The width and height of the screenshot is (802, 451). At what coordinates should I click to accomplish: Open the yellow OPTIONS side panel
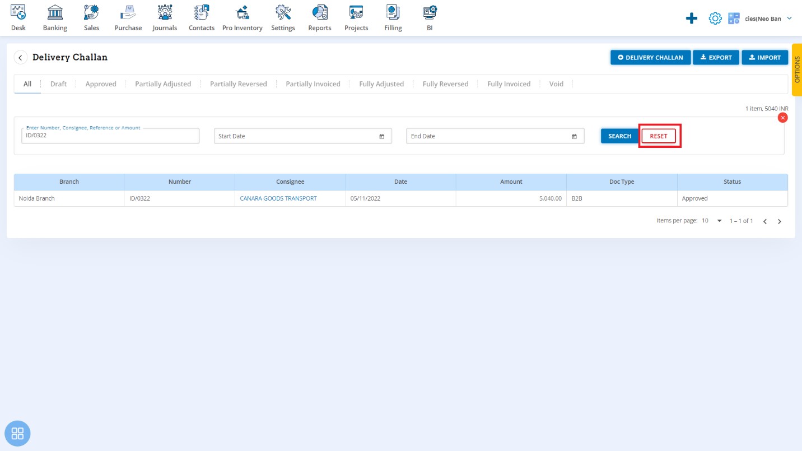click(x=797, y=70)
